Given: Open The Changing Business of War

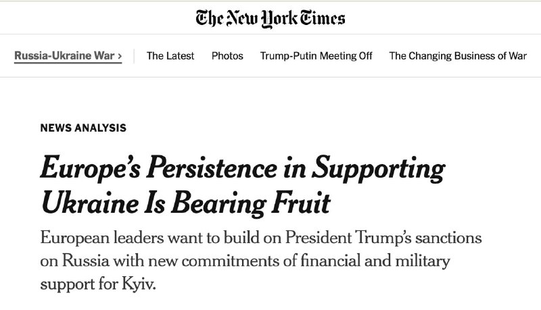Looking at the screenshot, I should (x=458, y=56).
